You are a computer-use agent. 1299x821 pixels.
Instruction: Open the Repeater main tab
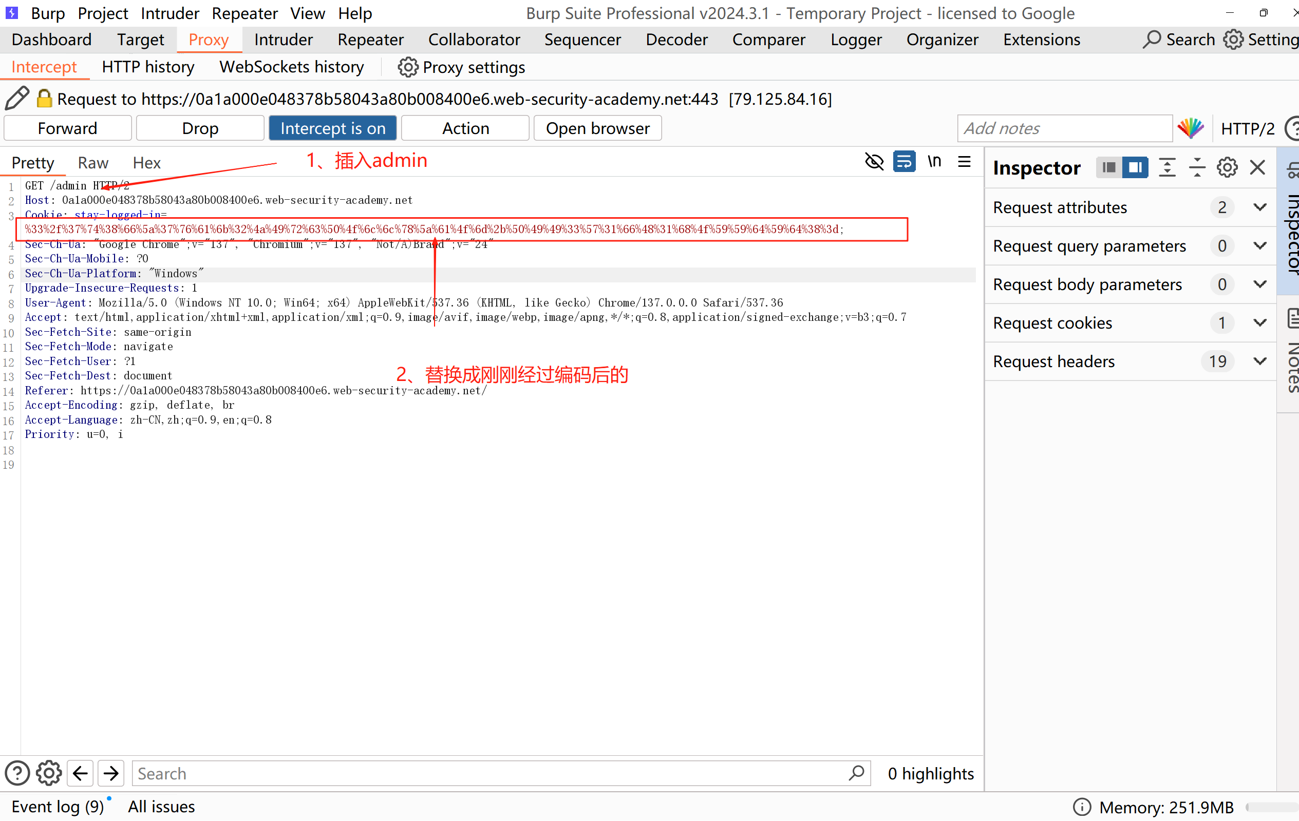370,40
